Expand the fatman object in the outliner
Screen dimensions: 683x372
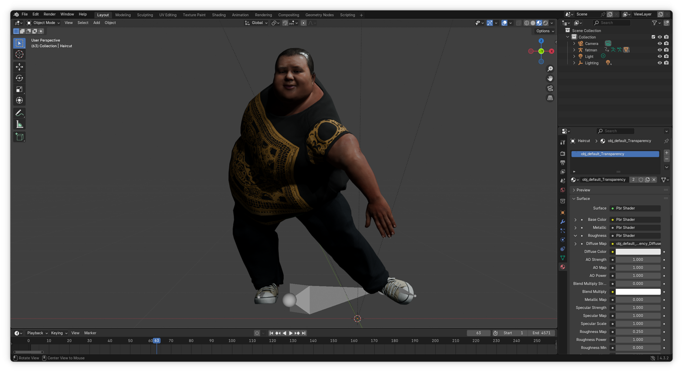(x=574, y=50)
